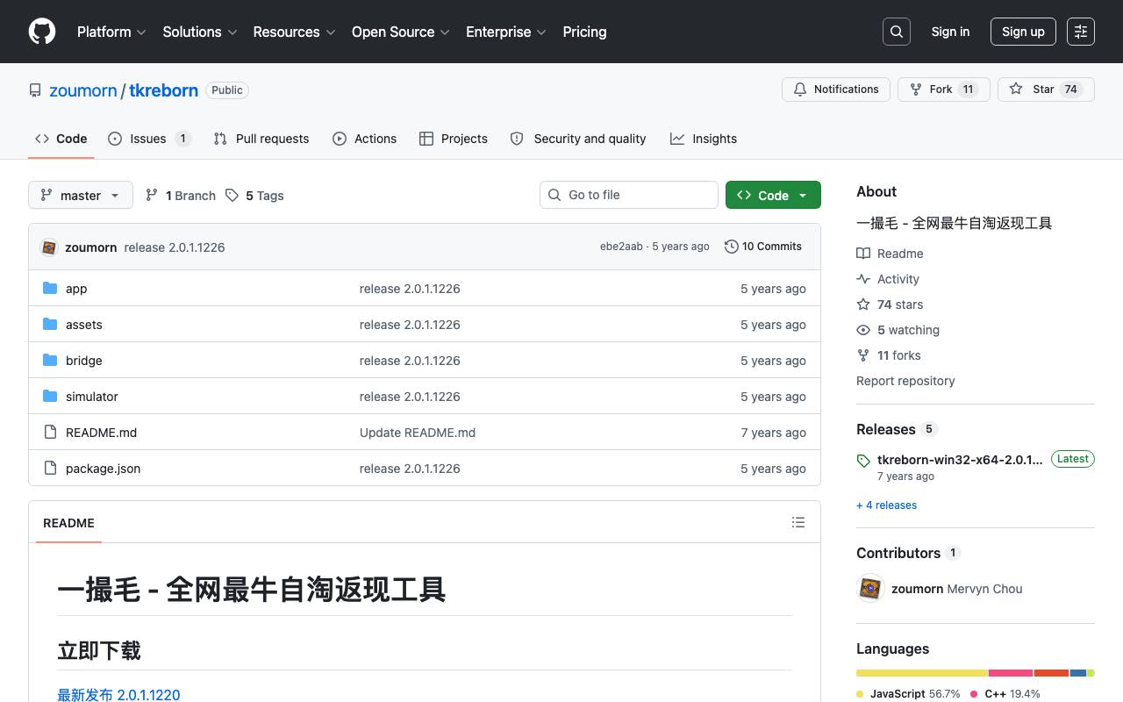
Task: Click the repository icon before zoumorn
Action: 35,90
